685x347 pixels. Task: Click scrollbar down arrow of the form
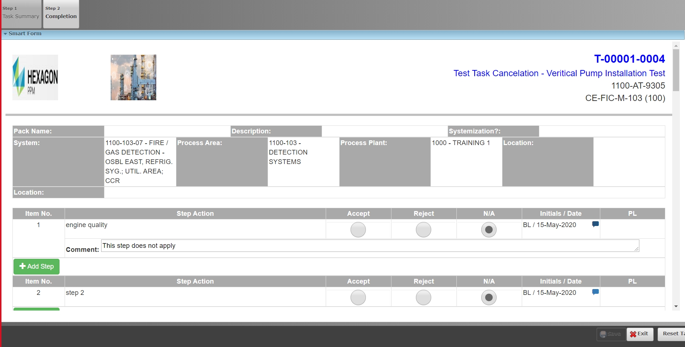pyautogui.click(x=676, y=307)
